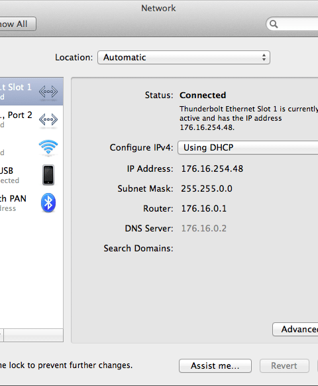318x386 pixels.
Task: Click the Ethernet icon beside Slot 1
Action: (48, 92)
